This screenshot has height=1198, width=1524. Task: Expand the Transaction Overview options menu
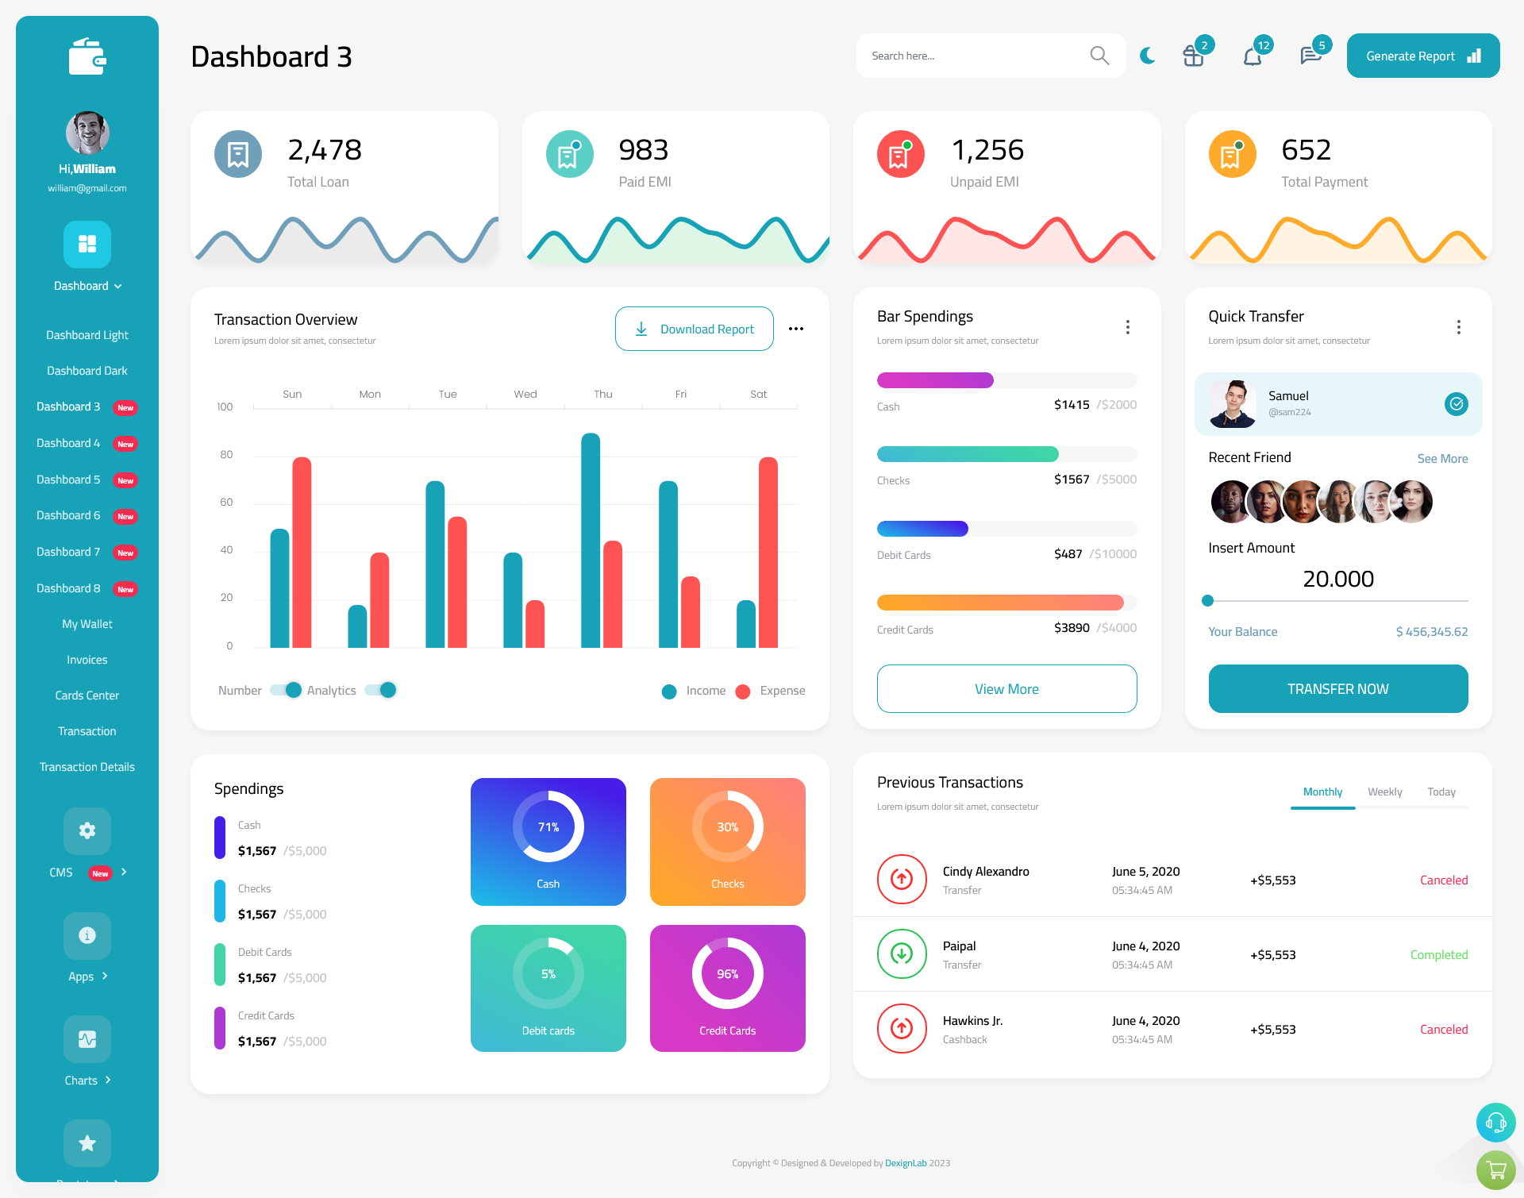tap(797, 328)
